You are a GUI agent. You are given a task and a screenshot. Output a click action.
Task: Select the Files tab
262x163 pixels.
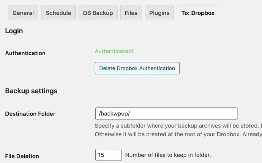(131, 13)
